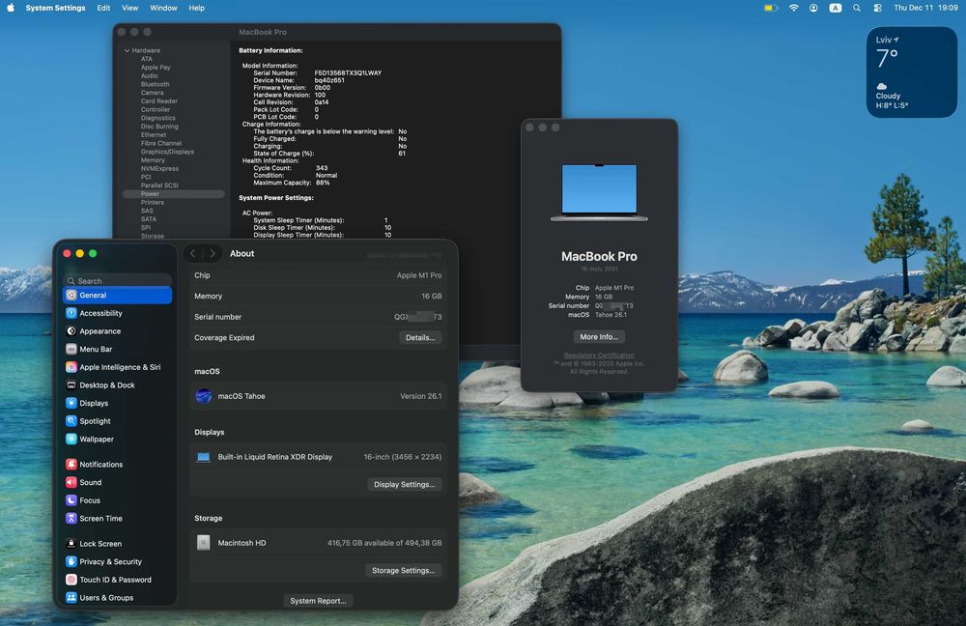Select Diagnostics in System Information sidebar
Viewport: 966px width, 626px height.
tap(157, 118)
